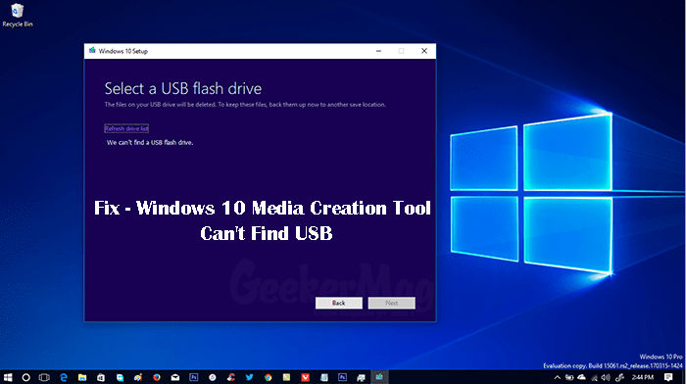The width and height of the screenshot is (686, 384).
Task: Open the Windows Store taskbar icon
Action: (x=101, y=377)
